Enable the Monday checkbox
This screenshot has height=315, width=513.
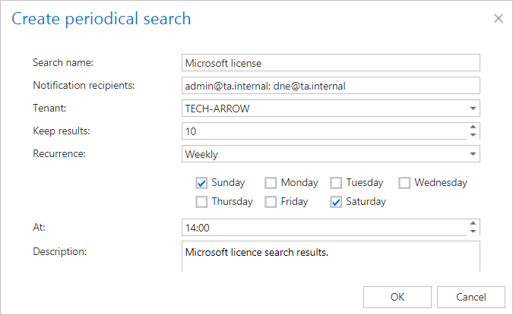click(x=271, y=182)
